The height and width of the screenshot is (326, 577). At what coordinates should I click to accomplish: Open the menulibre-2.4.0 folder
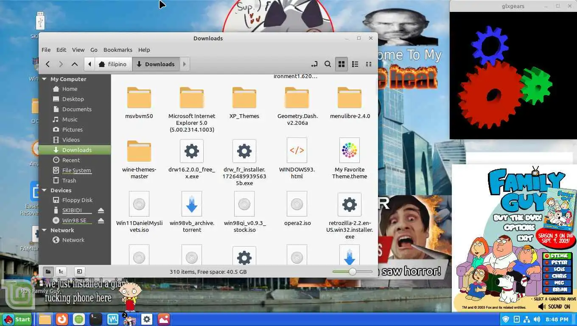350,102
